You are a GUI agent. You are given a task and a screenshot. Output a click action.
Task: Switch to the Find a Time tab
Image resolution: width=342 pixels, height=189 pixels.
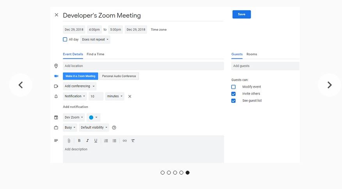click(x=95, y=54)
